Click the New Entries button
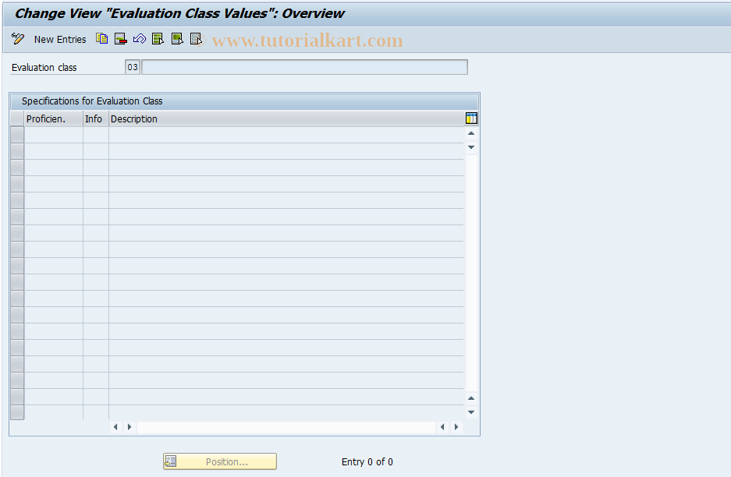 [x=59, y=40]
